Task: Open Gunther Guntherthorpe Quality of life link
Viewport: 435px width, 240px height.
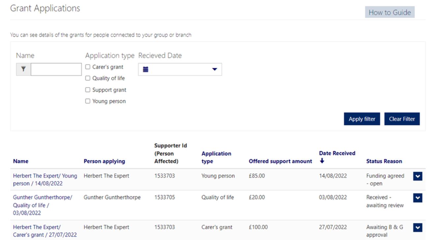Action: click(x=43, y=205)
